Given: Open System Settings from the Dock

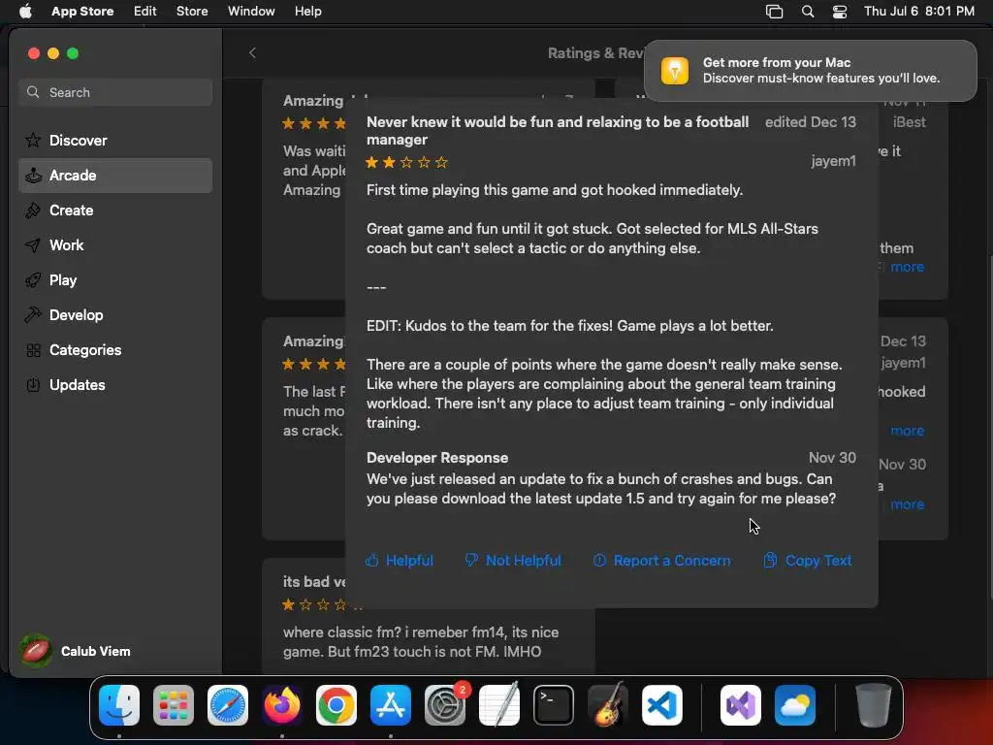Looking at the screenshot, I should [445, 705].
